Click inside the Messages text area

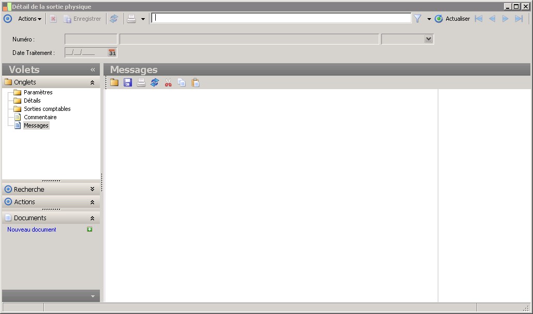pyautogui.click(x=272, y=195)
